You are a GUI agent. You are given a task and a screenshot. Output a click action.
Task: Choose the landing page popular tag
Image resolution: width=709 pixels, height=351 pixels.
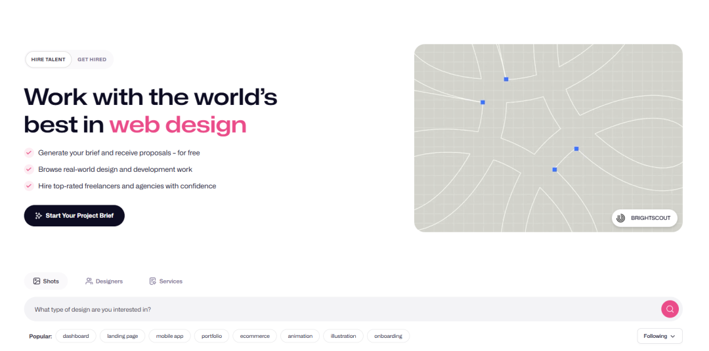[x=122, y=336]
